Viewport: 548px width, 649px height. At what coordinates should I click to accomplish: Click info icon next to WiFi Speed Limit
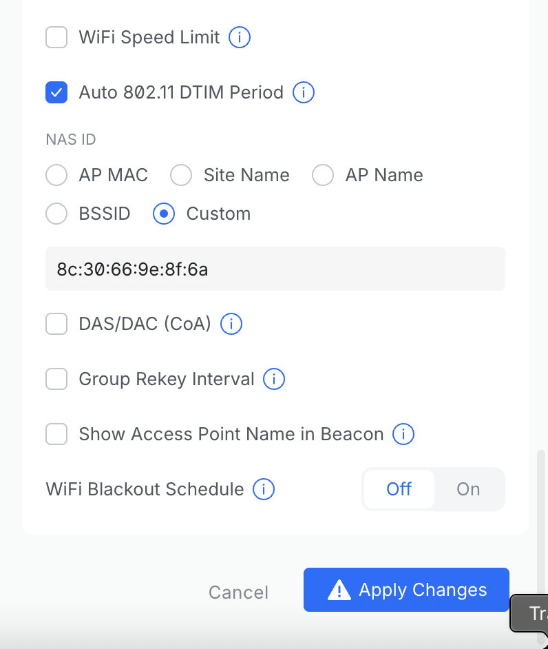click(239, 37)
